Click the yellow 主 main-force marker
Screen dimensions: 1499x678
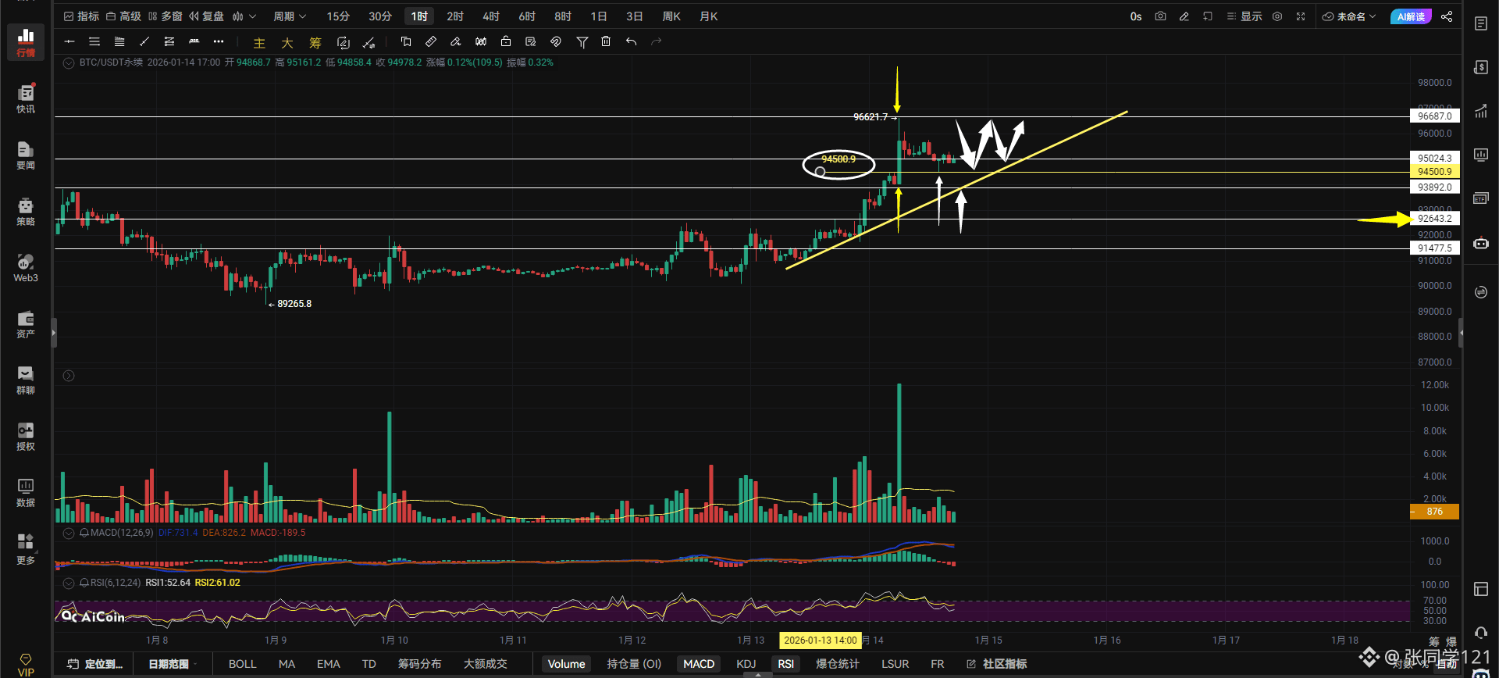coord(259,43)
